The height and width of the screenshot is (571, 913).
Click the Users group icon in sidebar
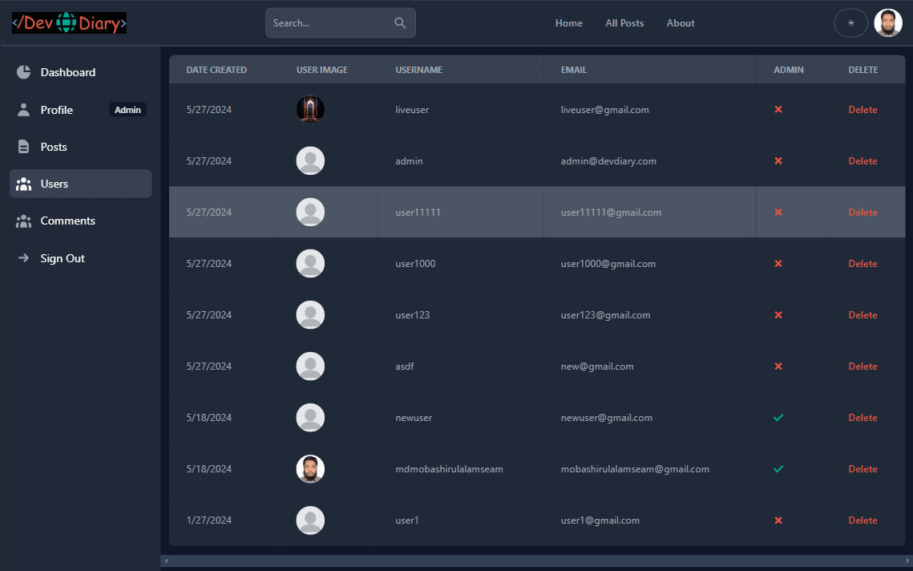tap(24, 184)
